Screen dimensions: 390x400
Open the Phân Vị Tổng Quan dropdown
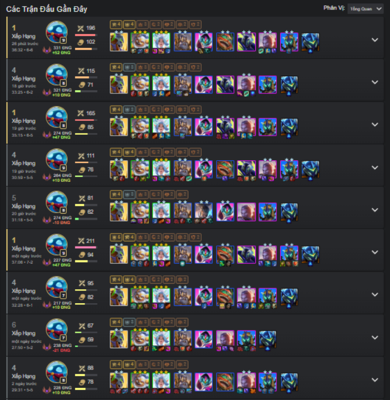click(365, 9)
